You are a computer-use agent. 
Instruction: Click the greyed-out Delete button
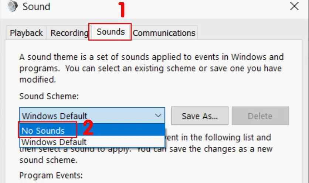(260, 116)
